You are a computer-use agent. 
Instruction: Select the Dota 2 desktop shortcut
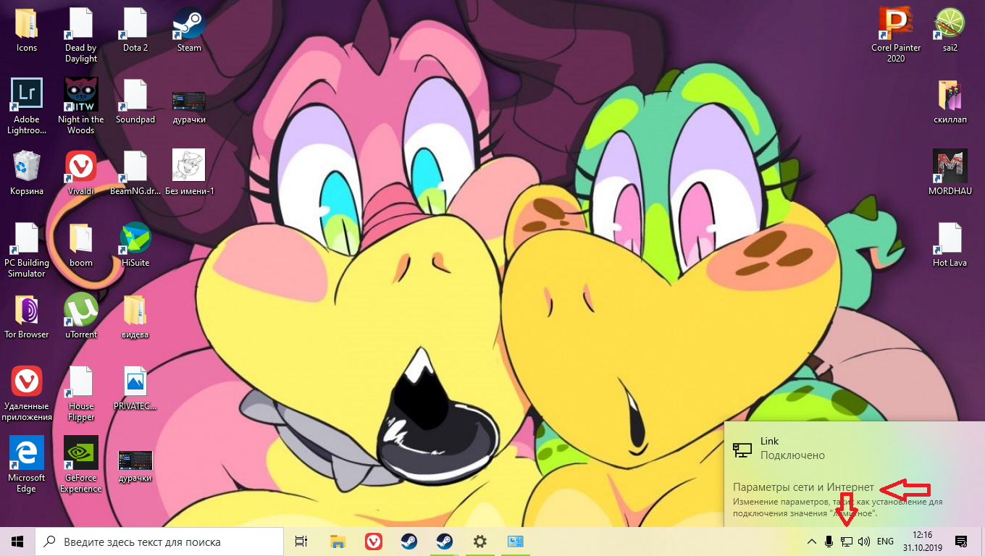[x=135, y=30]
